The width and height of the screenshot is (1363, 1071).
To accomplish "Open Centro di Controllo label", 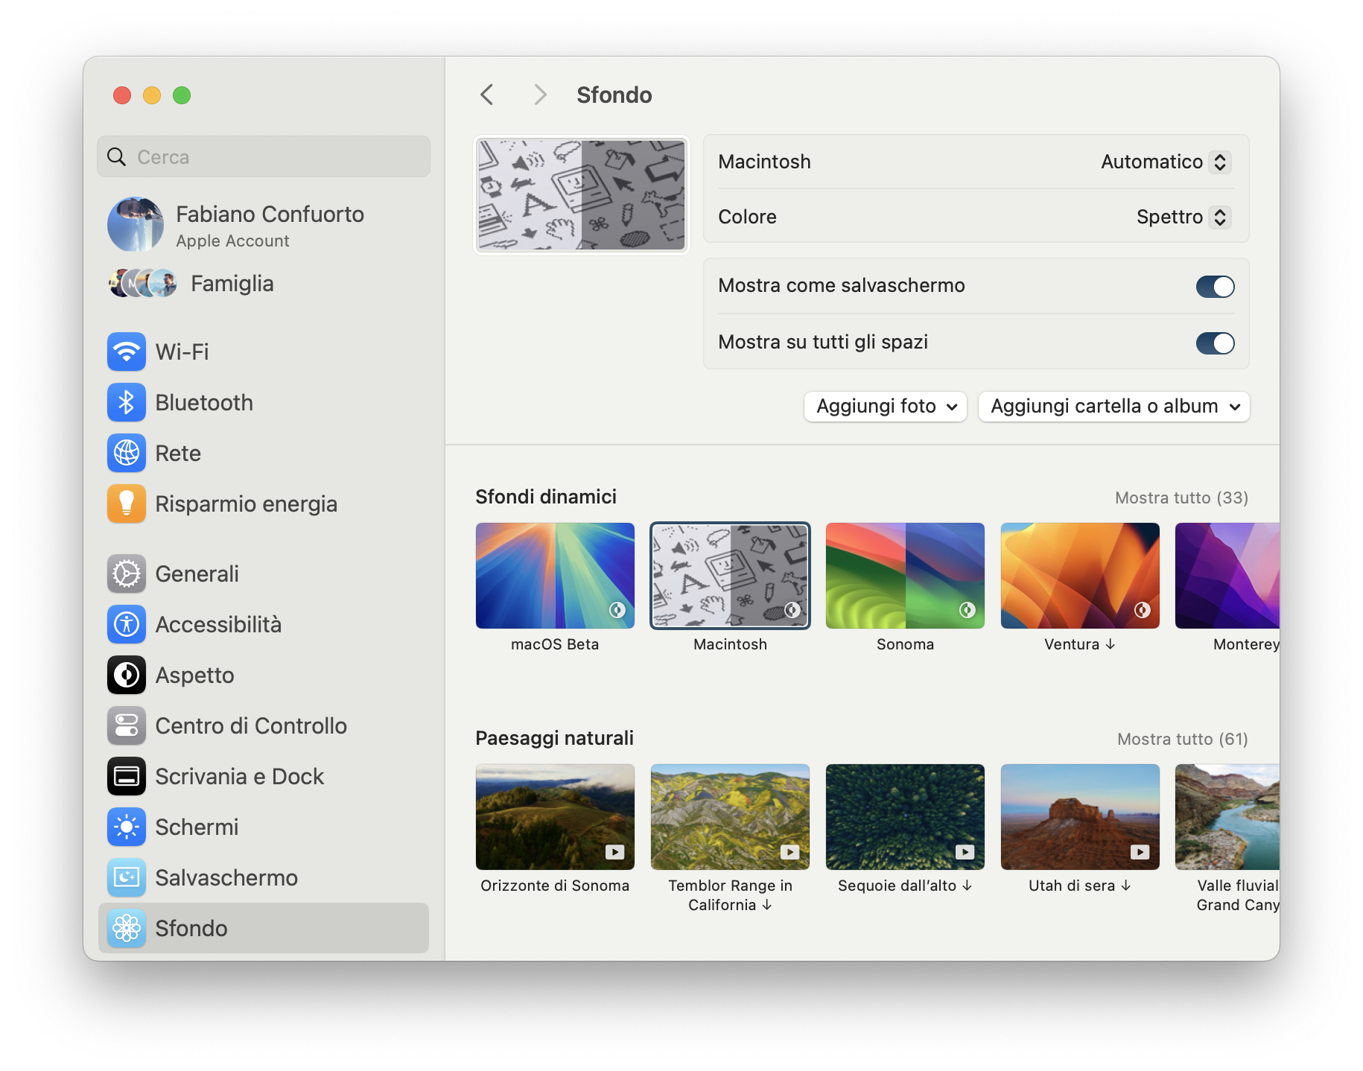I will 251,725.
